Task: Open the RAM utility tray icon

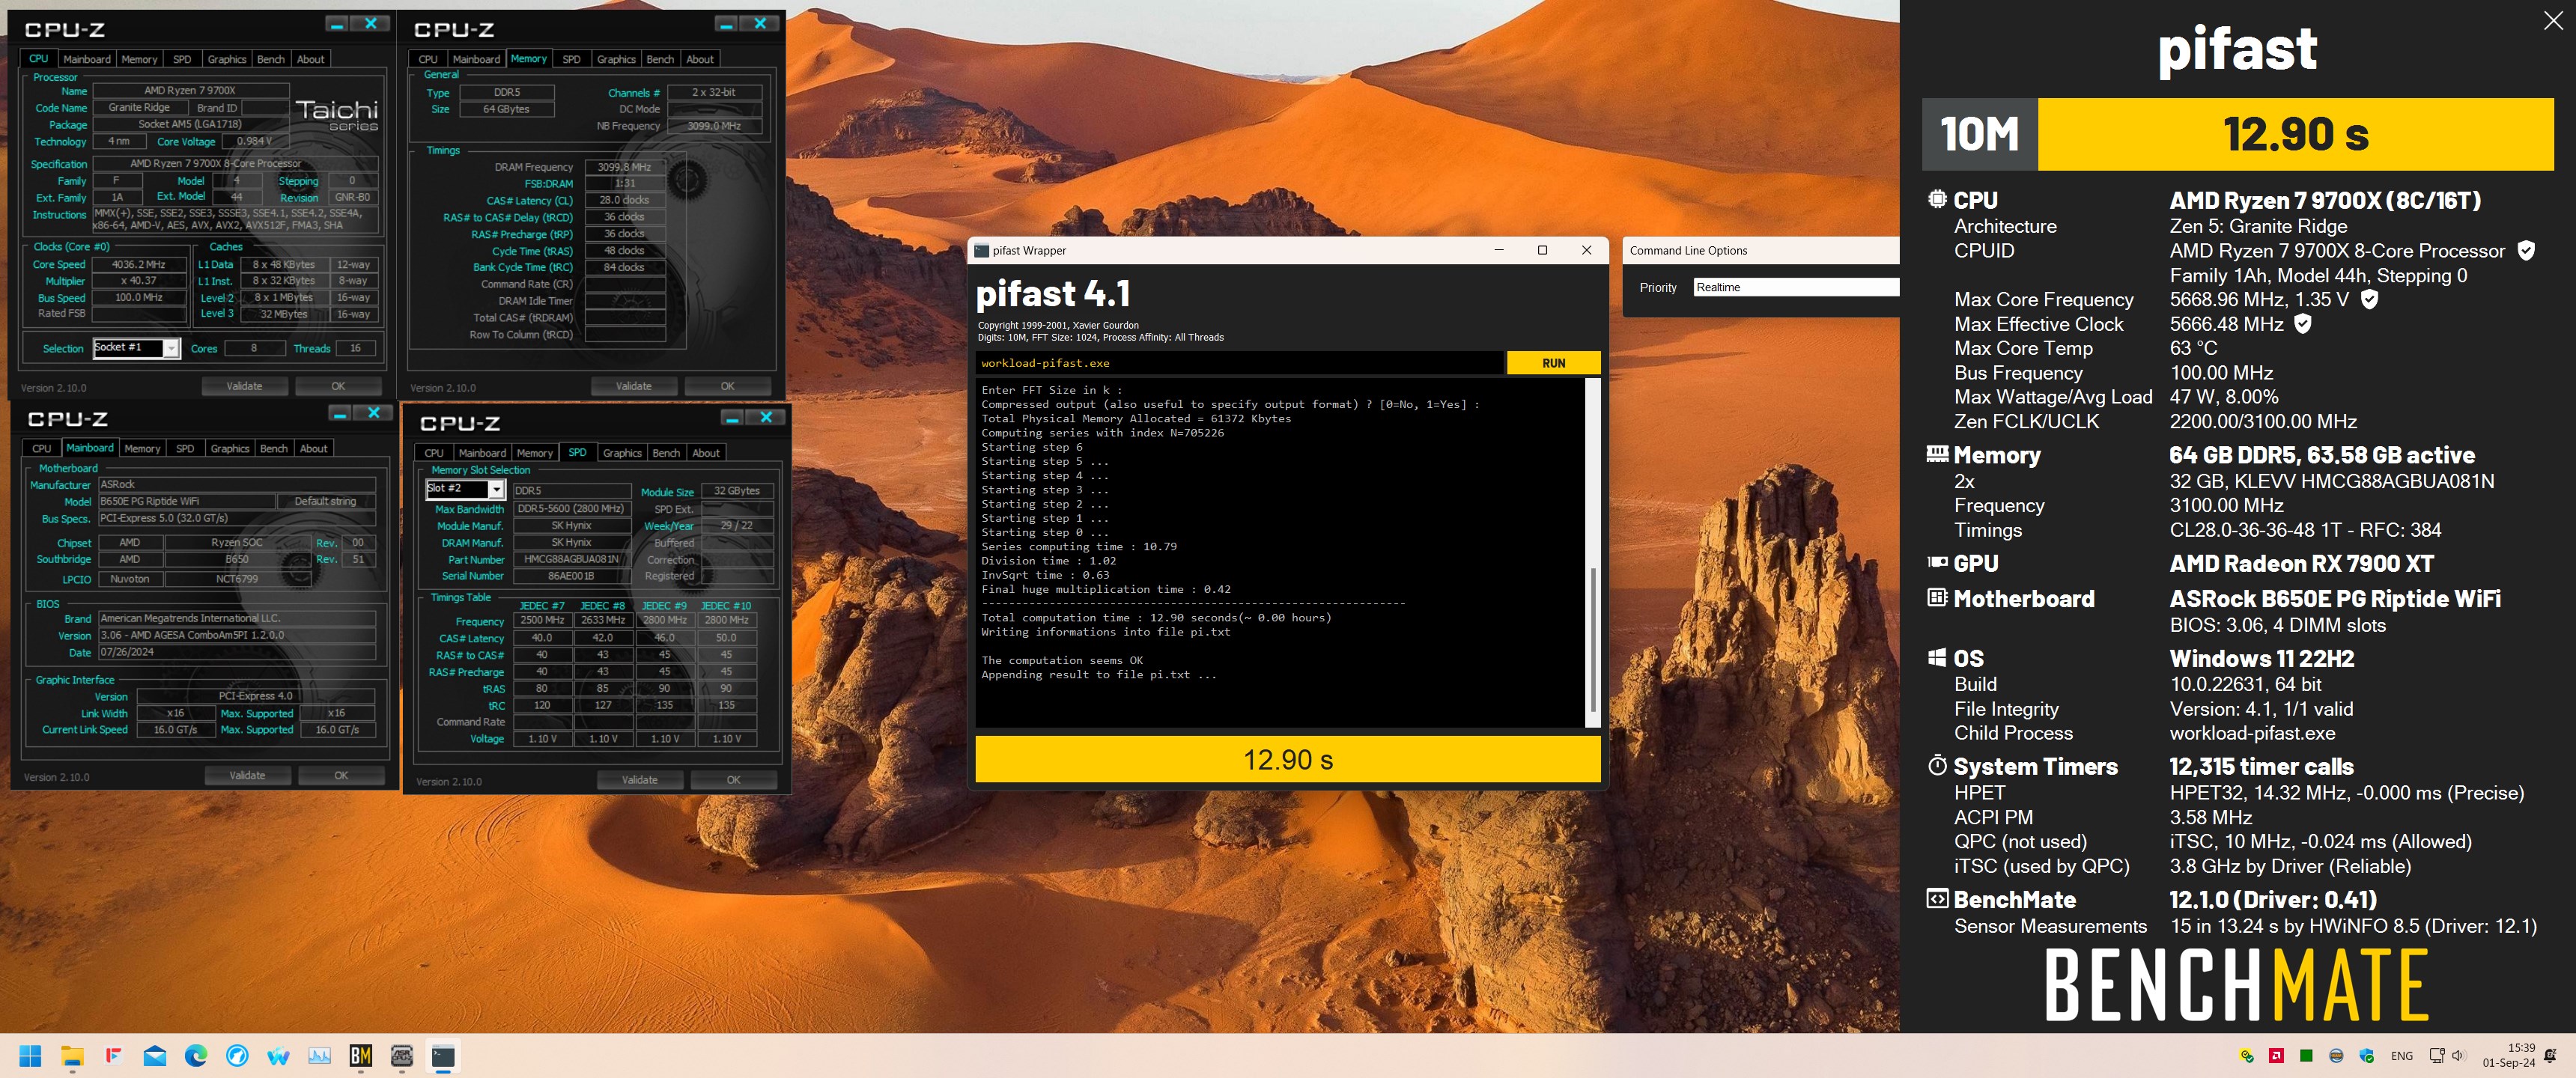Action: (x=2336, y=1056)
